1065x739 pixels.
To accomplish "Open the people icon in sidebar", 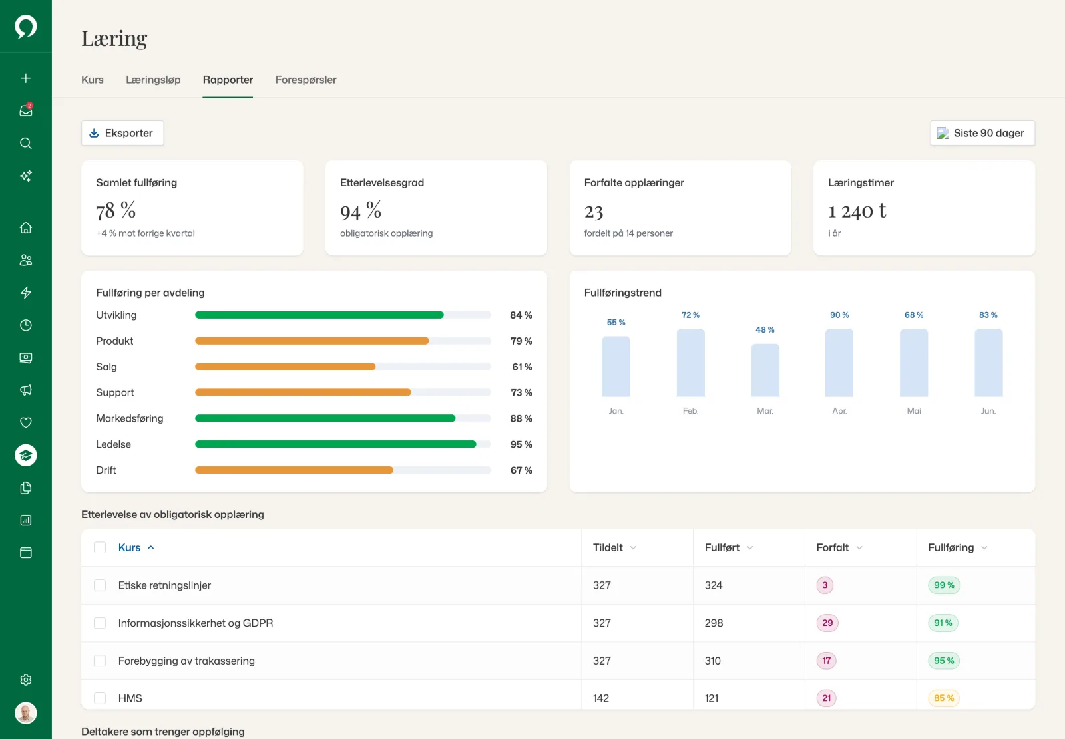I will (26, 260).
